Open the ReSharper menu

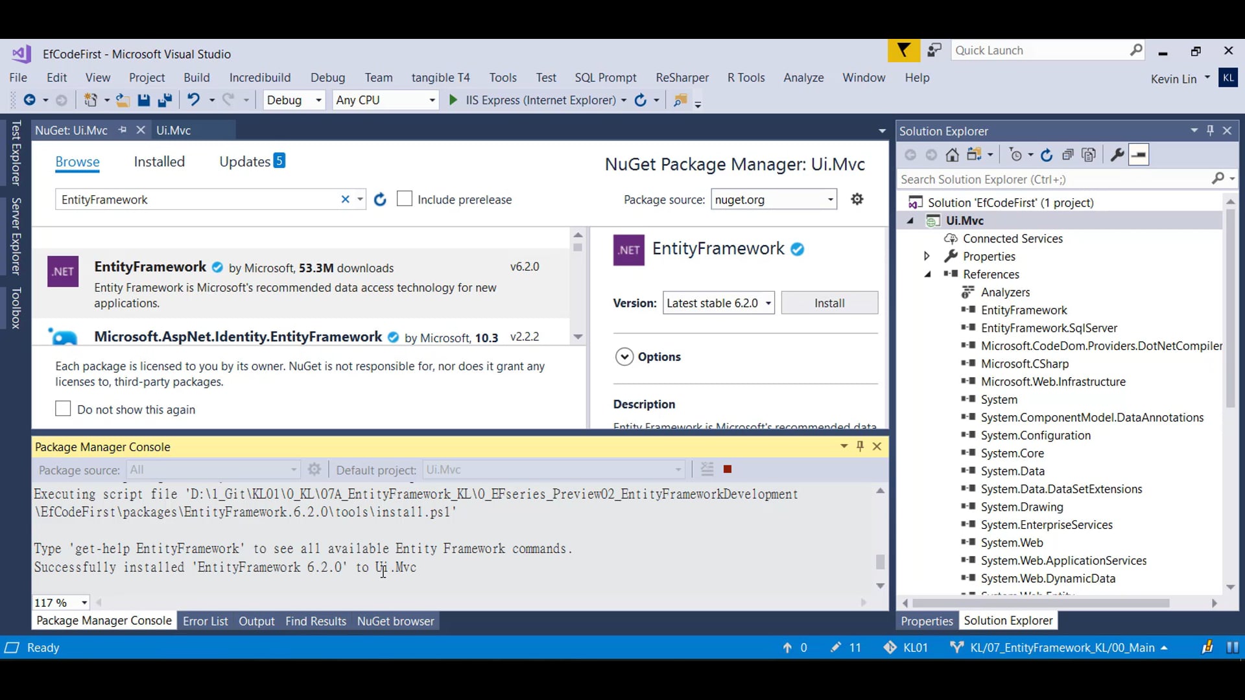click(x=682, y=77)
